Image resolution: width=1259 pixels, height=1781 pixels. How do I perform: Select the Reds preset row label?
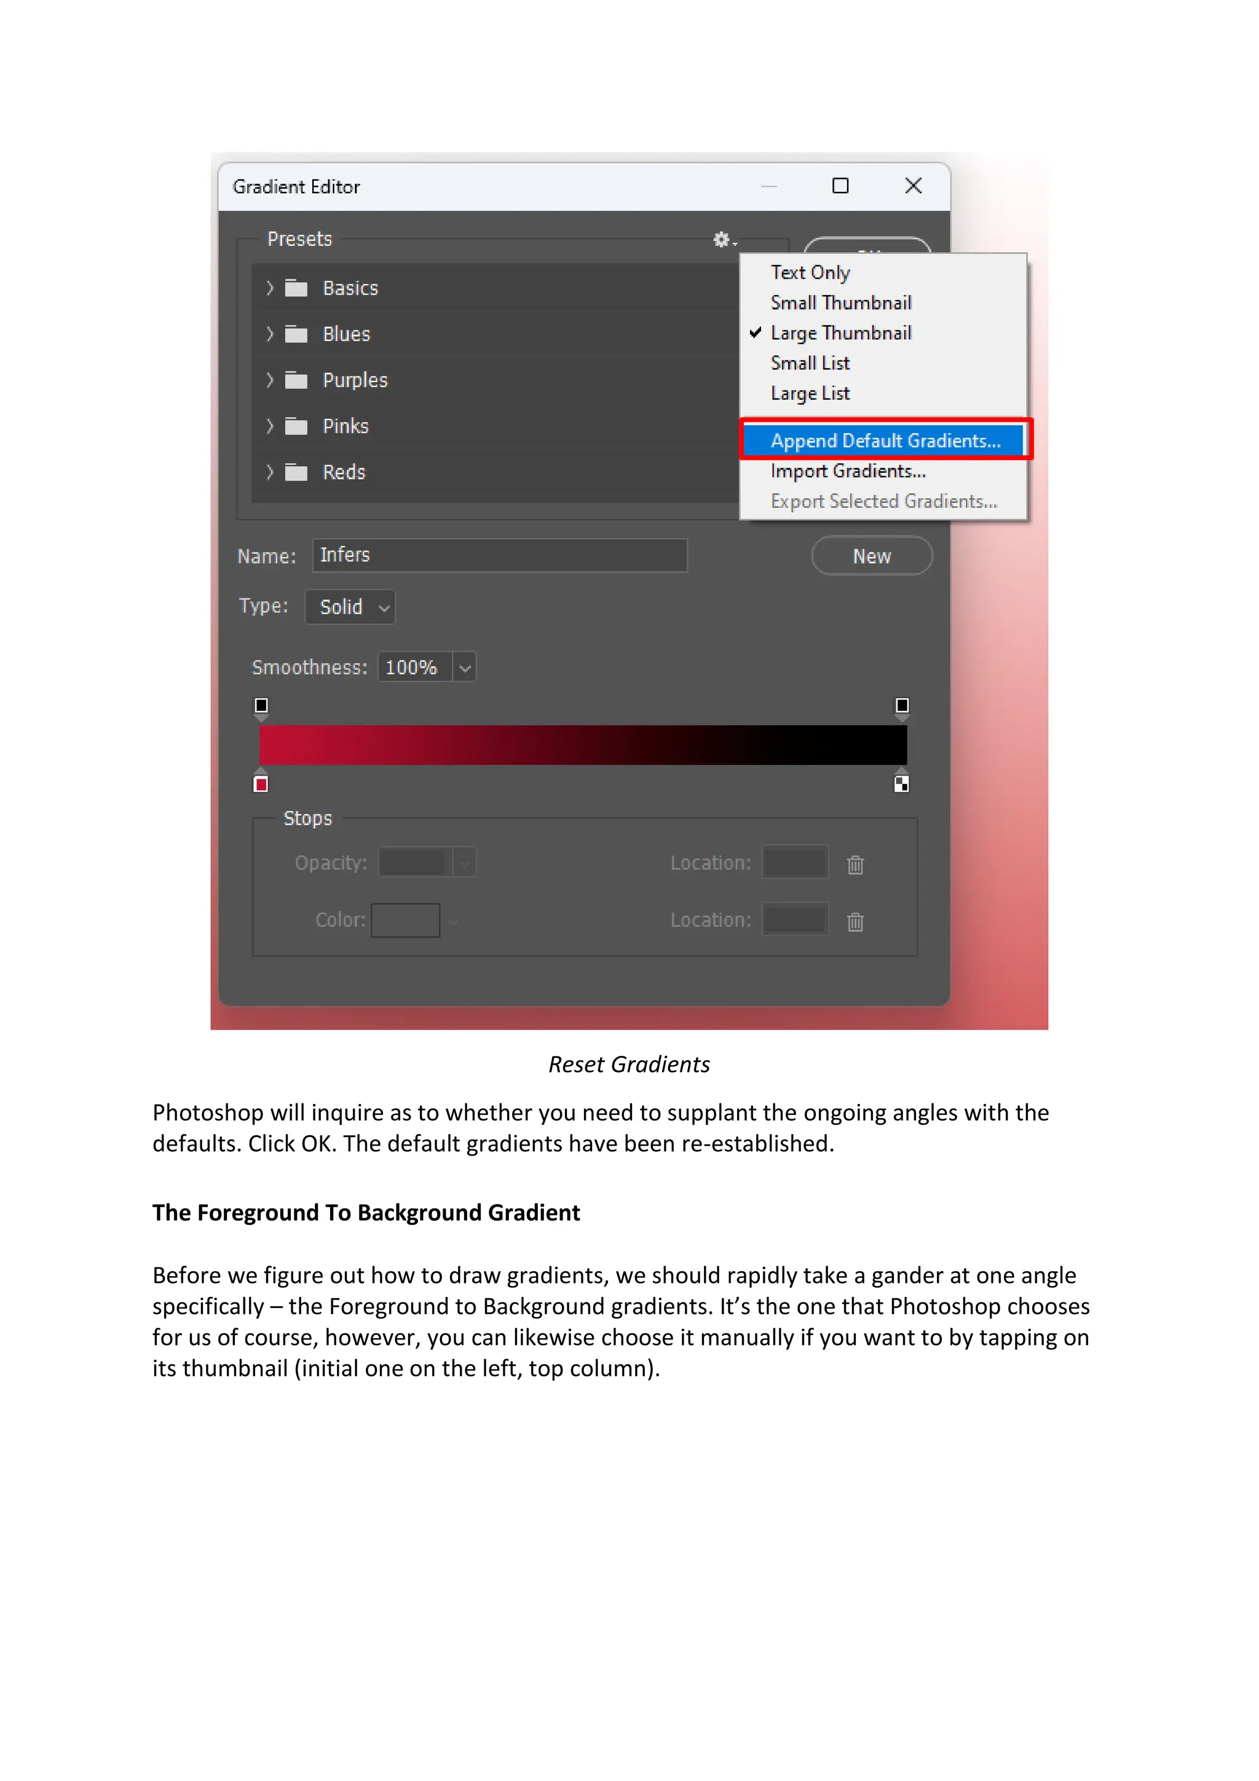click(x=344, y=472)
